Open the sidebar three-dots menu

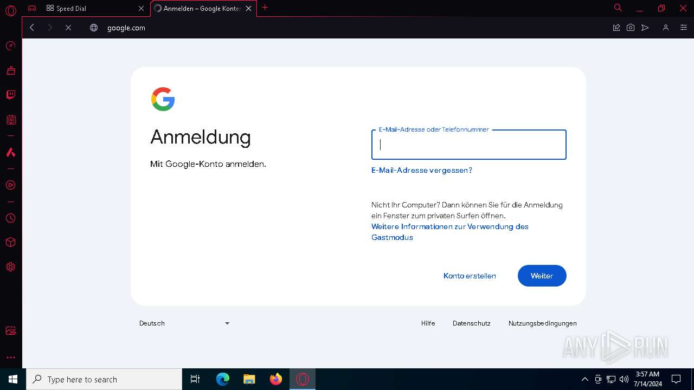pos(10,357)
